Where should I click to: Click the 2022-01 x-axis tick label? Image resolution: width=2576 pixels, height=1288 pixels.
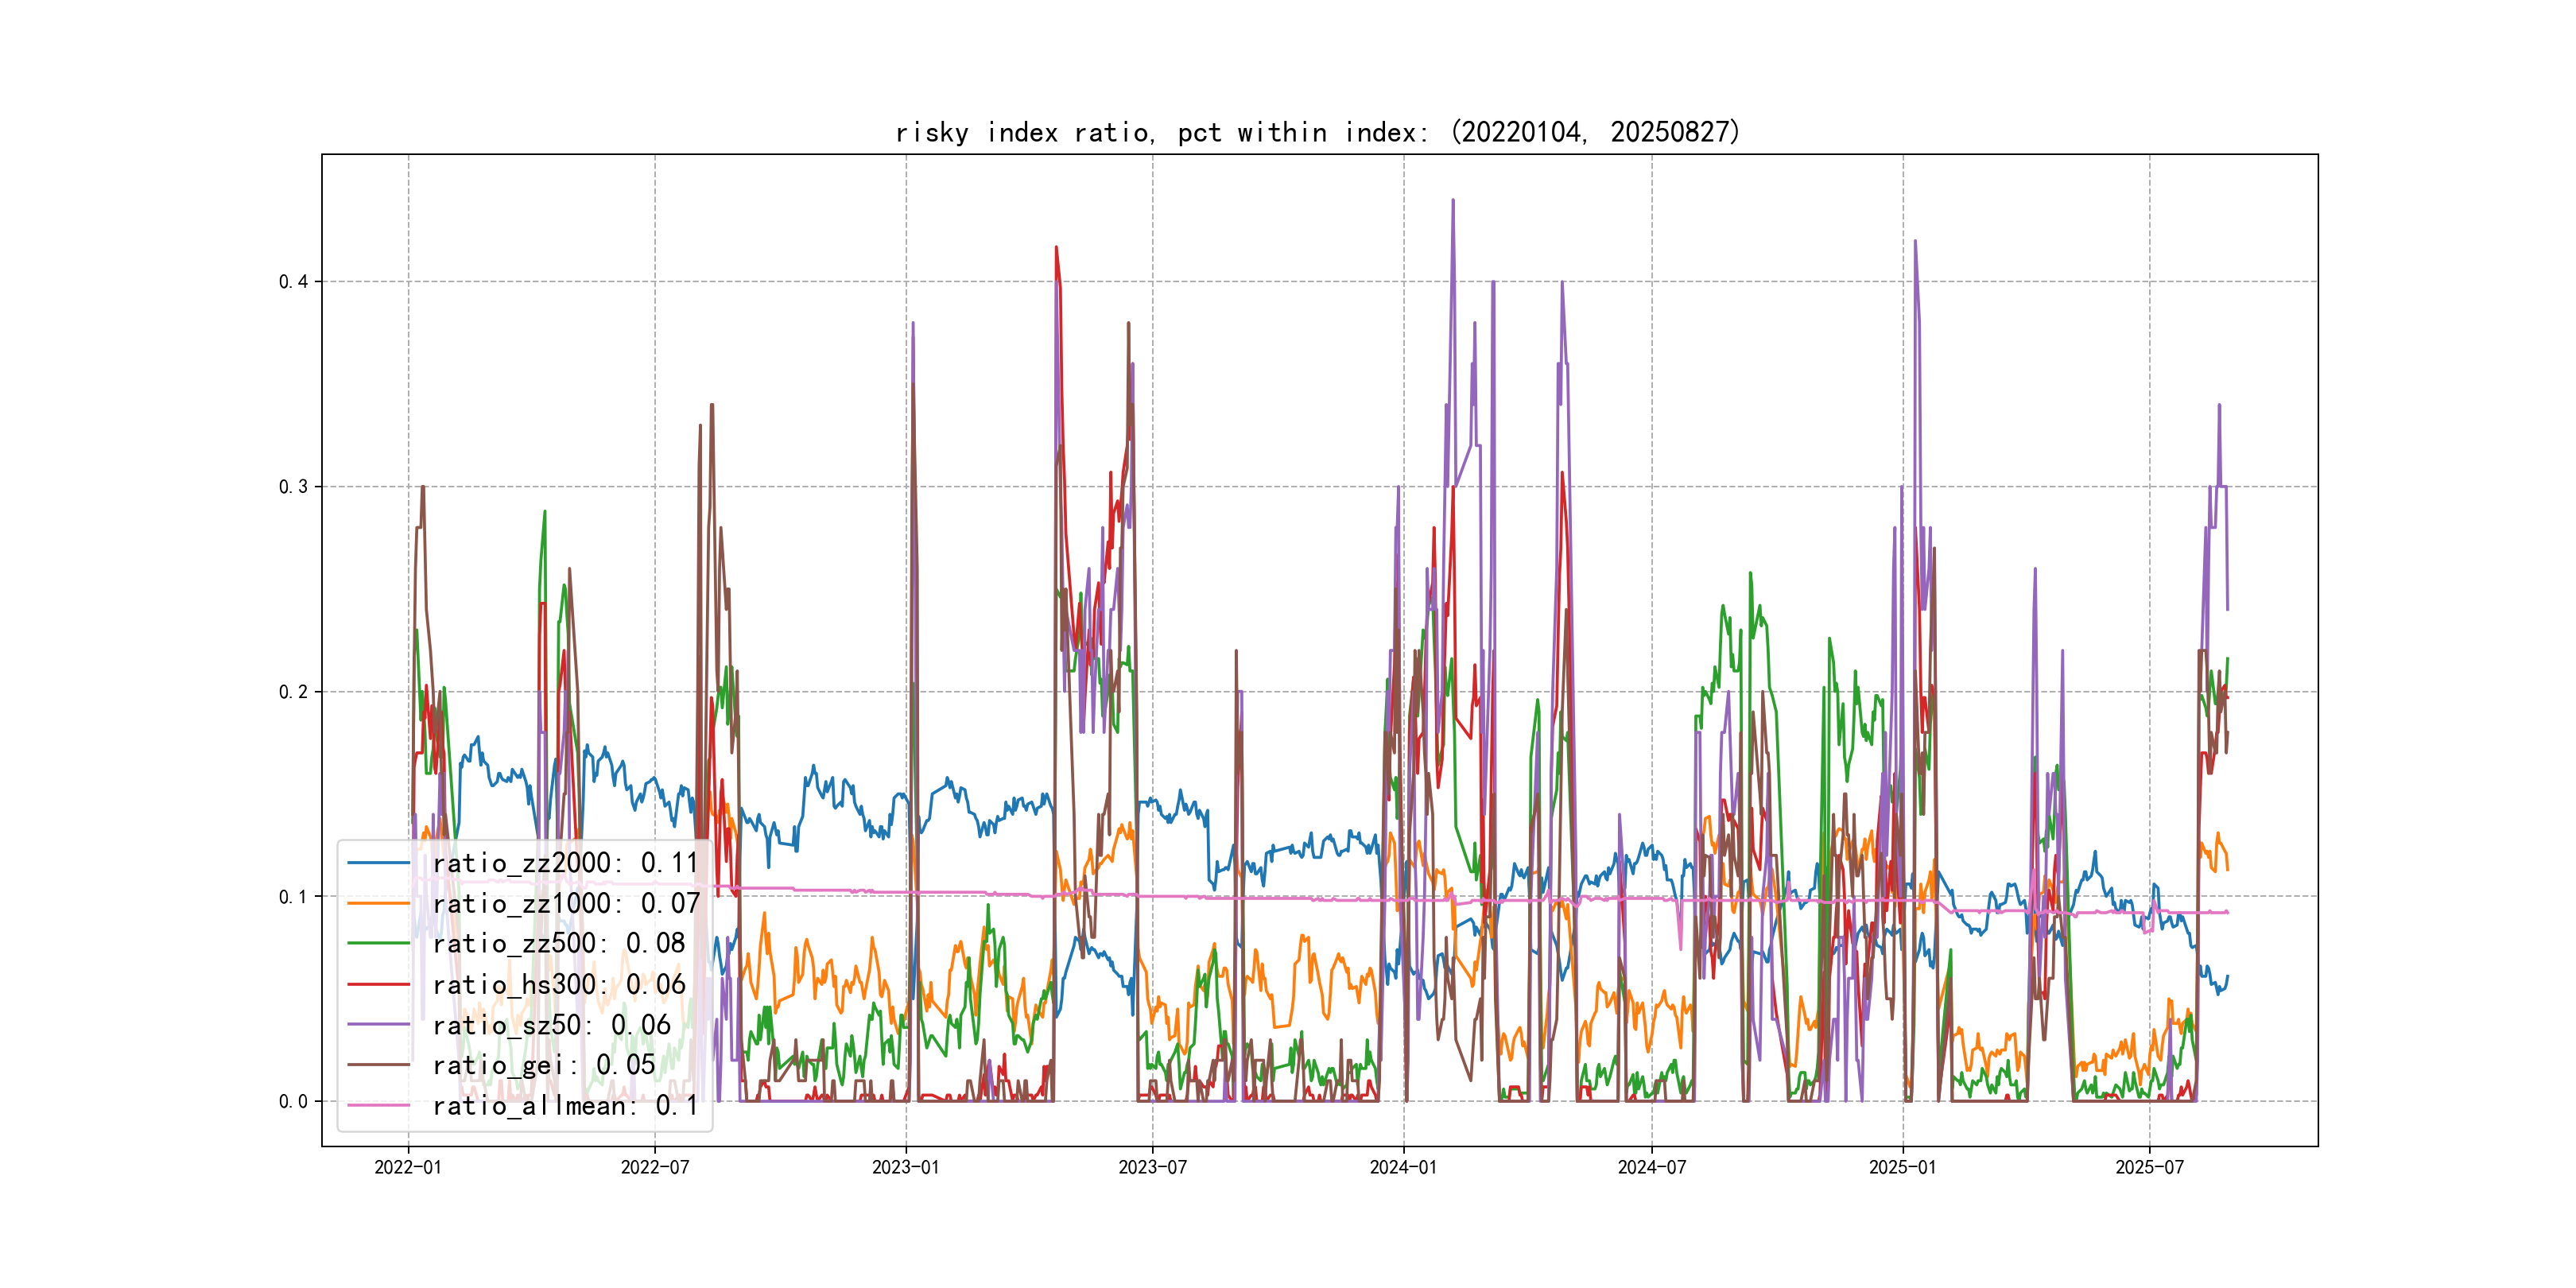tap(407, 1167)
